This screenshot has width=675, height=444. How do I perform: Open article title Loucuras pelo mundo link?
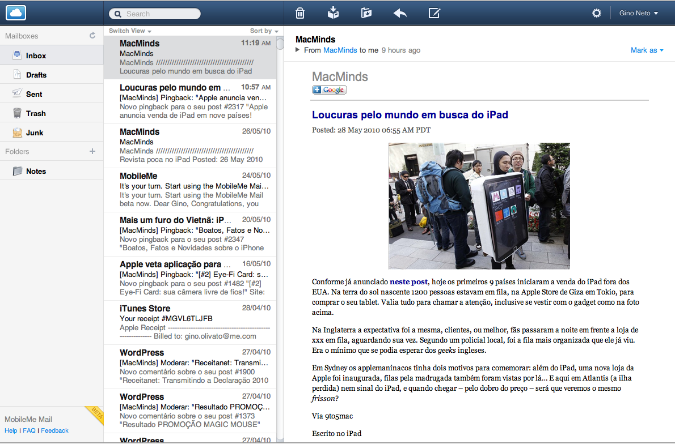coord(410,115)
